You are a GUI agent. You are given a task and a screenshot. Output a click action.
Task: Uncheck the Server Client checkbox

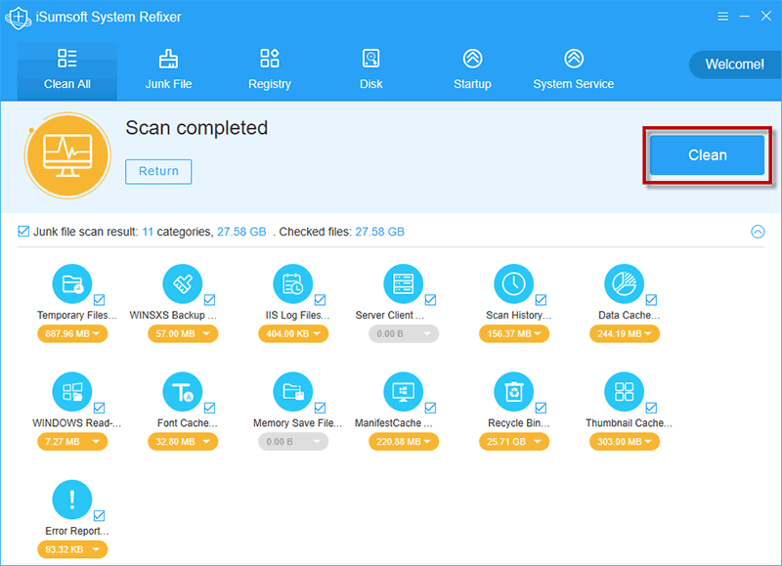(x=430, y=300)
